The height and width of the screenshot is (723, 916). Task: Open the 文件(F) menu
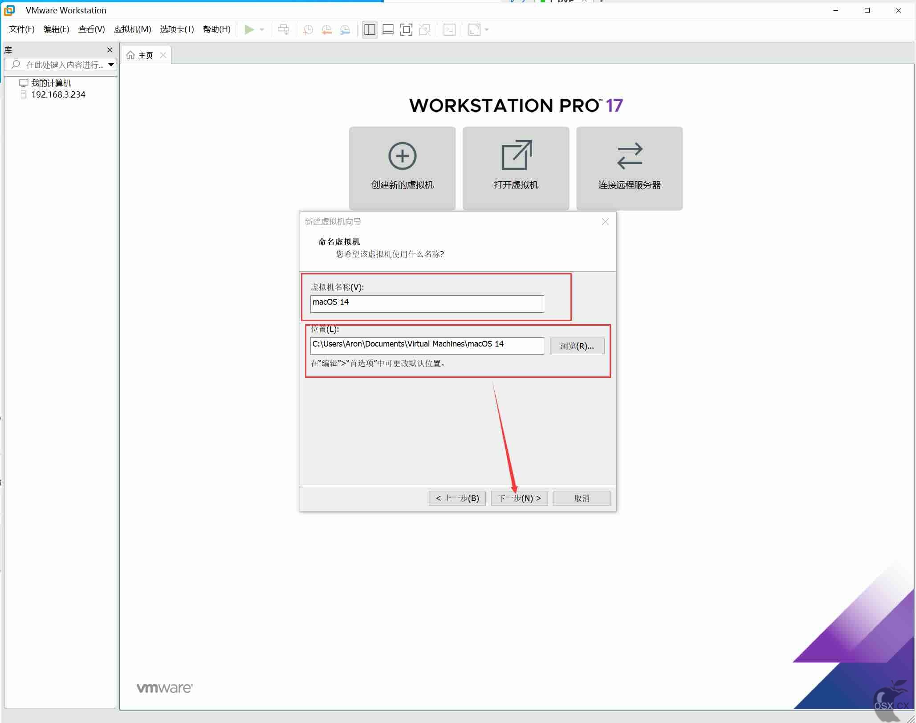[22, 29]
